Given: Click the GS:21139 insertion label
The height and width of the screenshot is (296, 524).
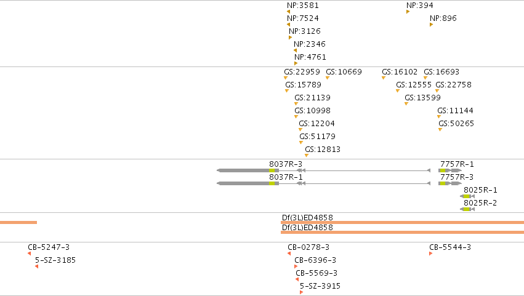Looking at the screenshot, I should pos(312,98).
